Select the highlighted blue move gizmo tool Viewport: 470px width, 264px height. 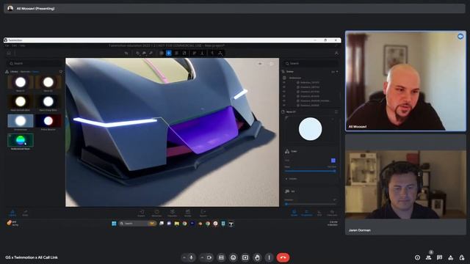pos(169,53)
